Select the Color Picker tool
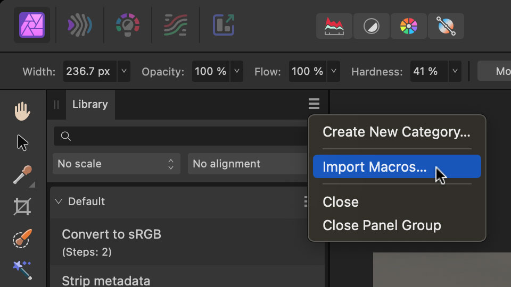 [22, 175]
